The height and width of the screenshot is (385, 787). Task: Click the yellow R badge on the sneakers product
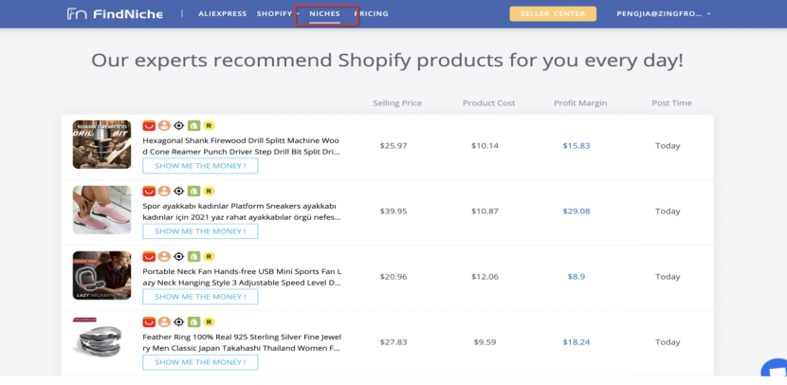(x=209, y=191)
